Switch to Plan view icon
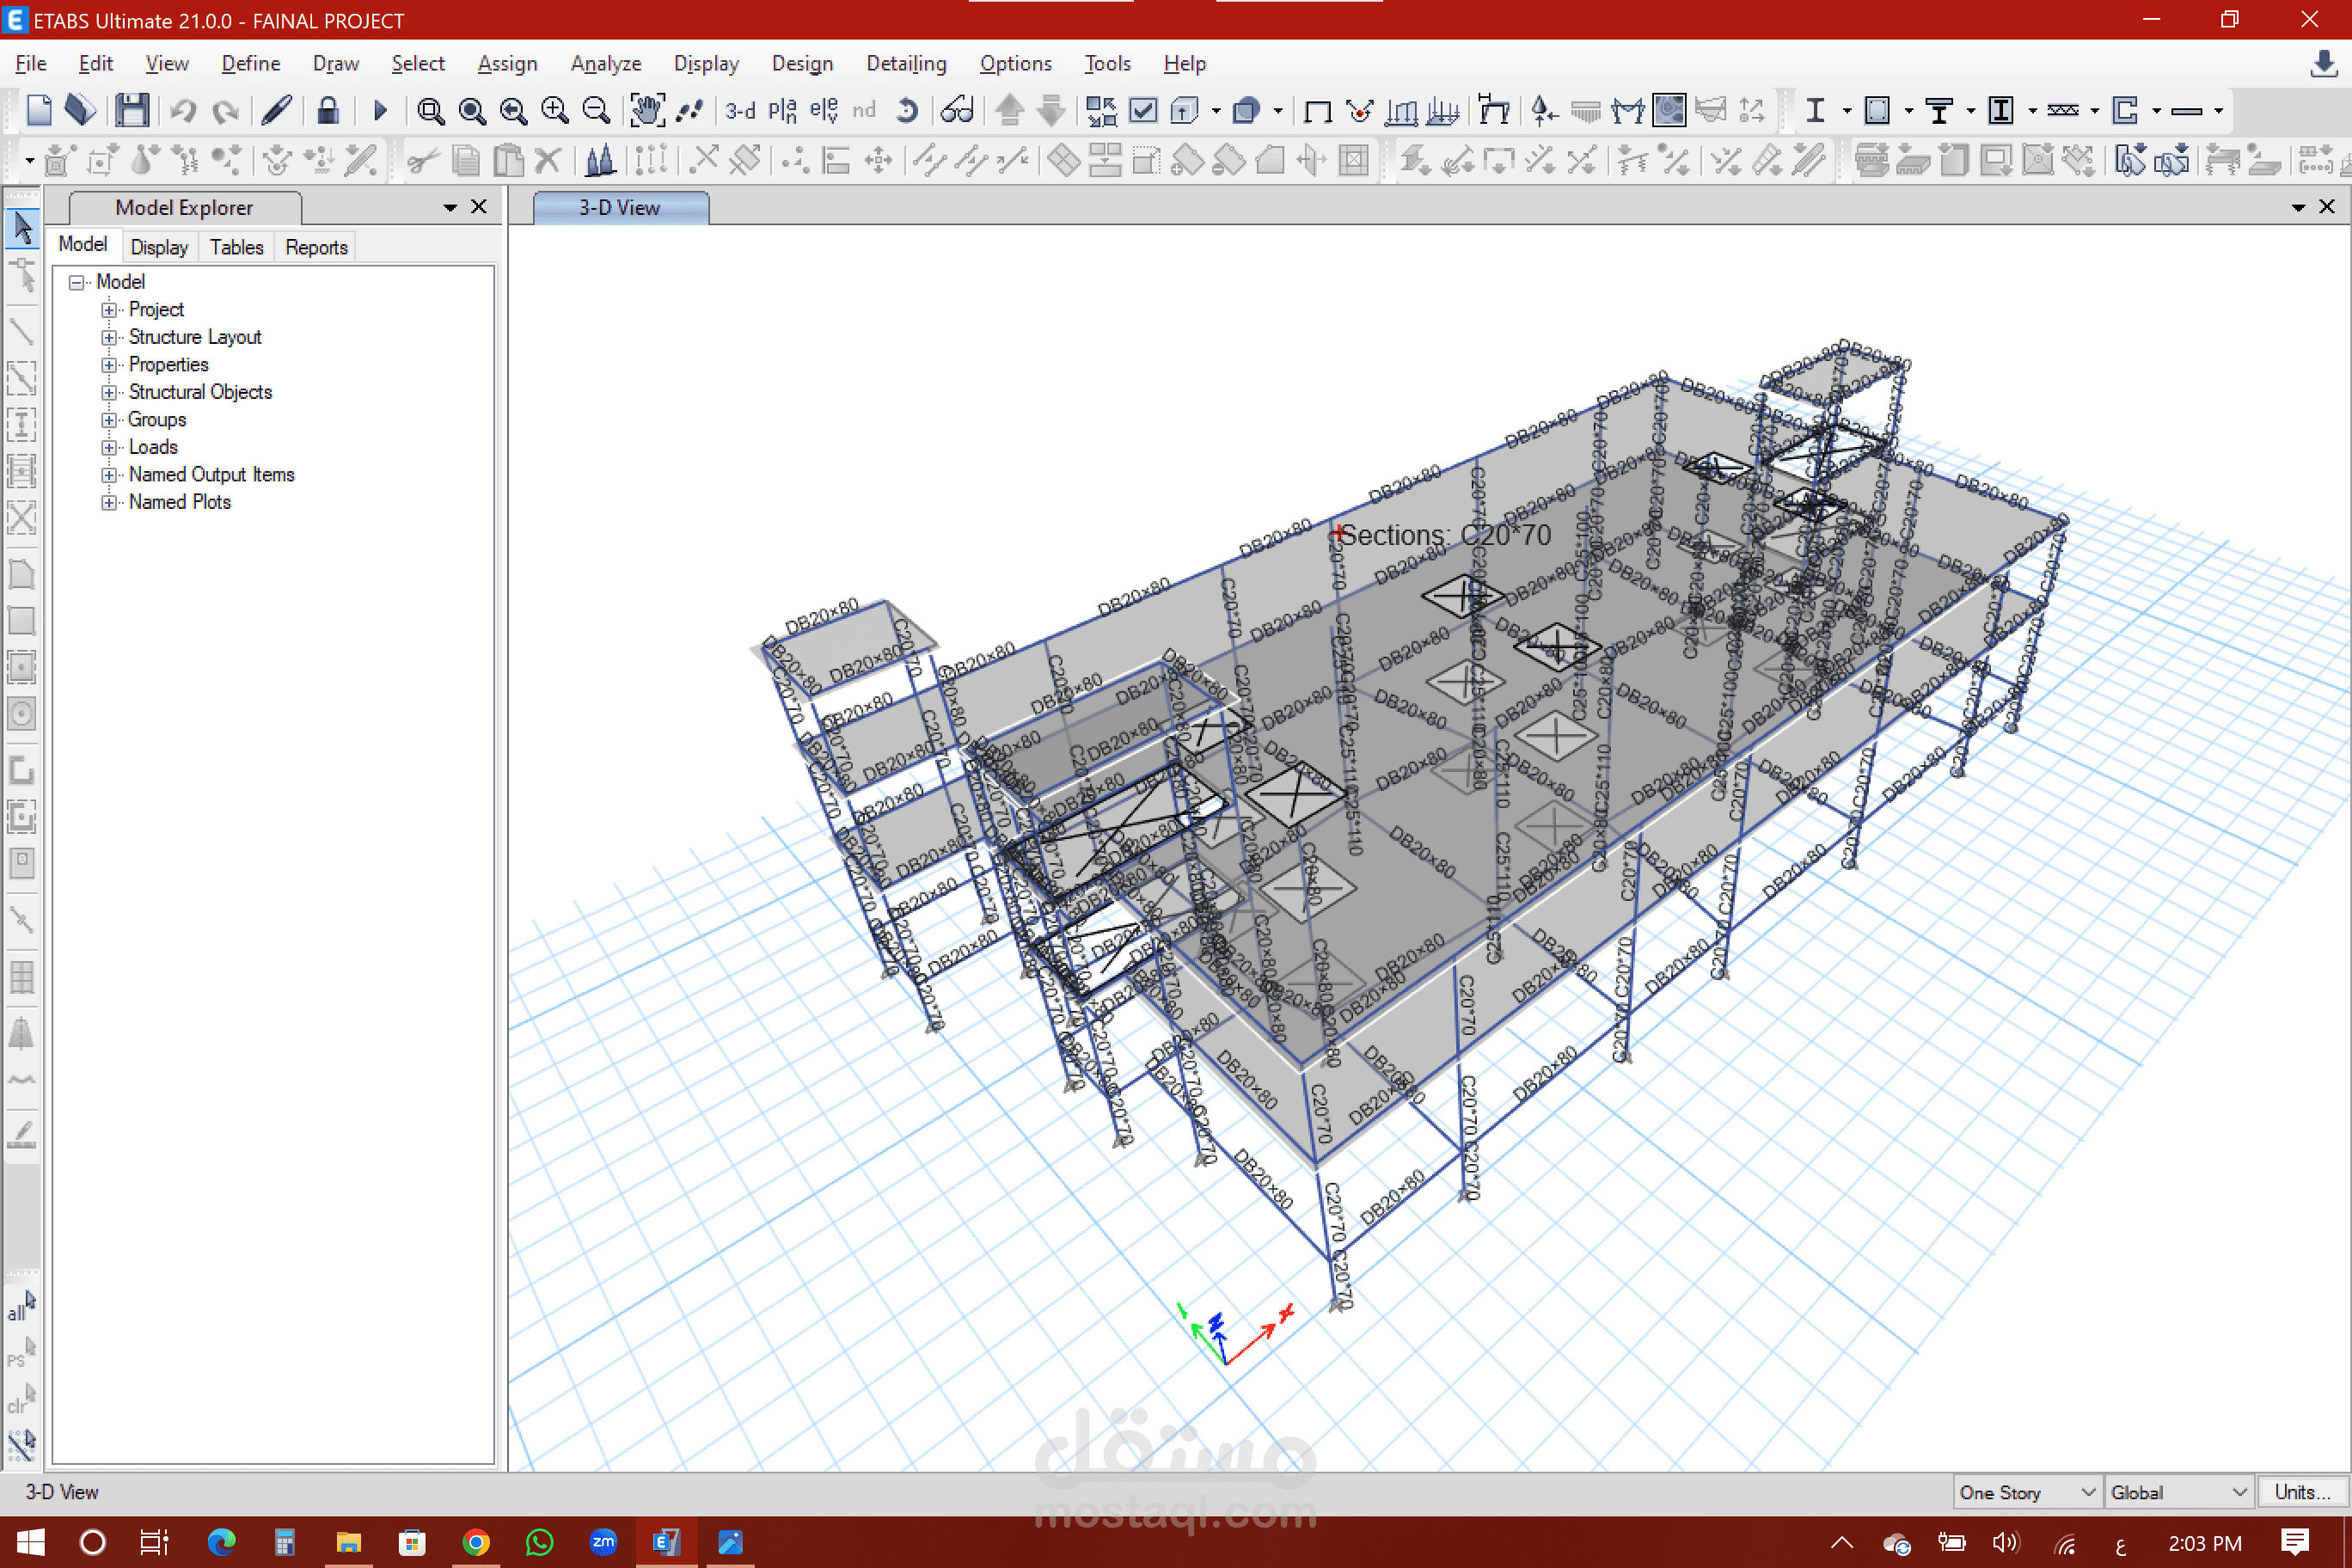The image size is (2352, 1568). pos(782,110)
